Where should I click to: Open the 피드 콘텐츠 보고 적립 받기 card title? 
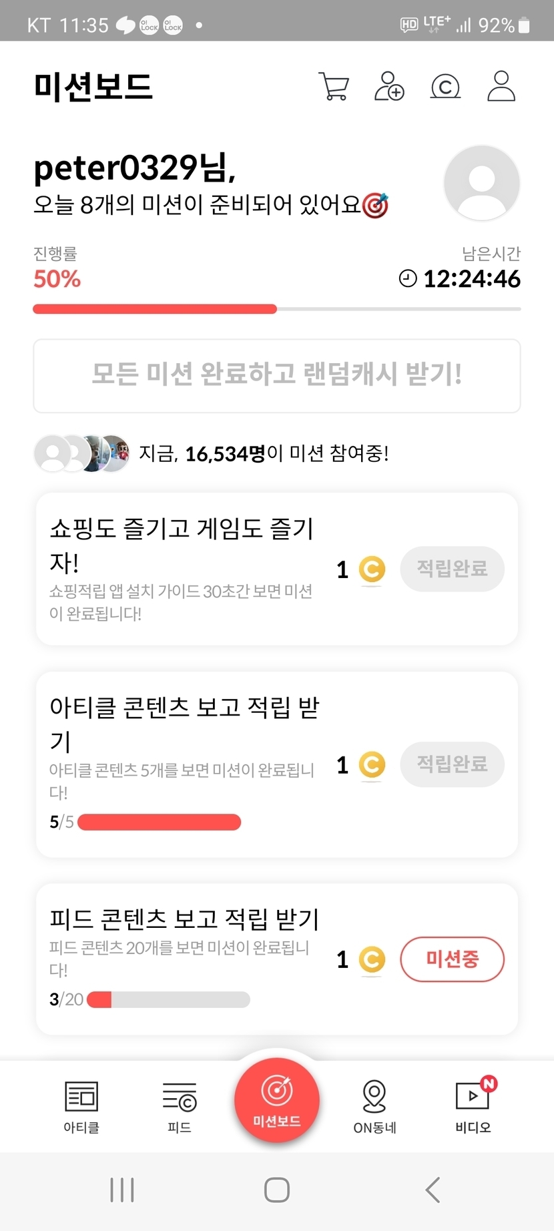(184, 919)
